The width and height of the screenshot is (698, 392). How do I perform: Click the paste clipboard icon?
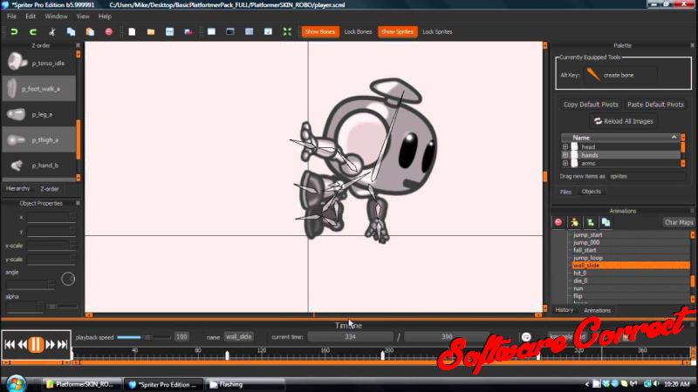(x=90, y=31)
